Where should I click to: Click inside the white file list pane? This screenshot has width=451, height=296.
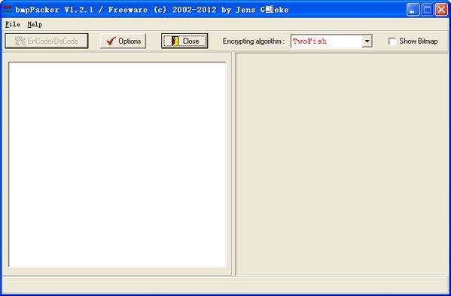tap(117, 164)
